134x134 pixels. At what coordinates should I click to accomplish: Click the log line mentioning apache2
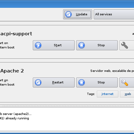16,114
